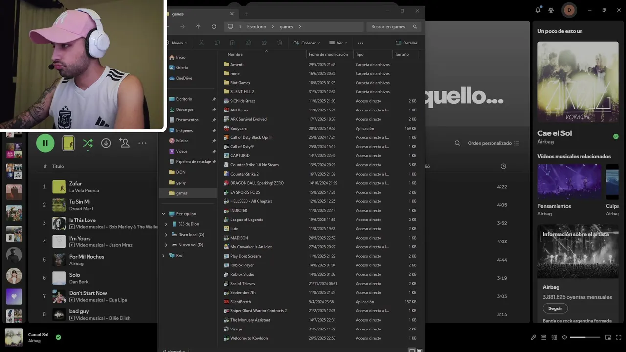The height and width of the screenshot is (352, 626).
Task: Mute the Spotify volume
Action: coord(564,337)
